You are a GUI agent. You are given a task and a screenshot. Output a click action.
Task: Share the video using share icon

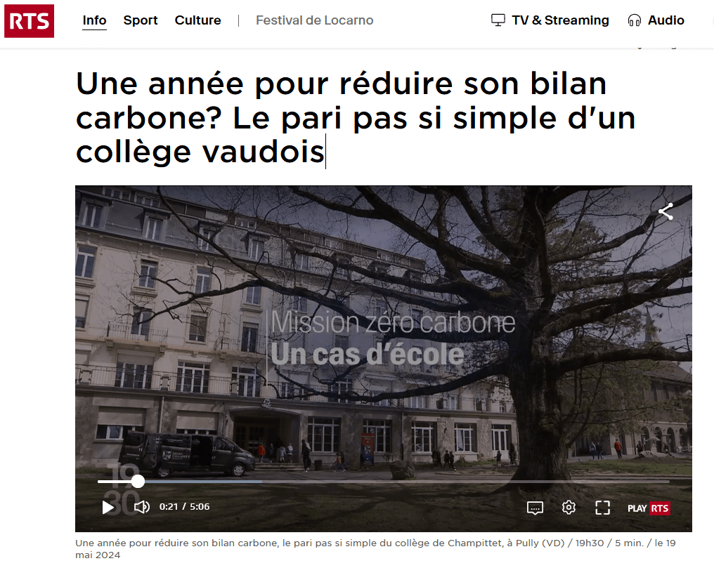click(666, 211)
